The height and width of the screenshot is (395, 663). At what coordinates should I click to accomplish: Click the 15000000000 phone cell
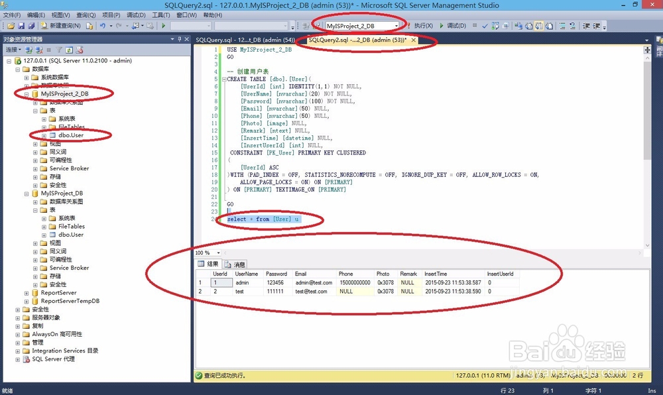pyautogui.click(x=355, y=282)
